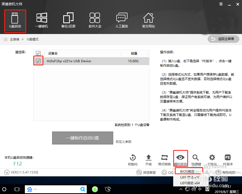Open the 黑鲨 shark app taskbar icon
242x194 pixels.
coord(108,189)
